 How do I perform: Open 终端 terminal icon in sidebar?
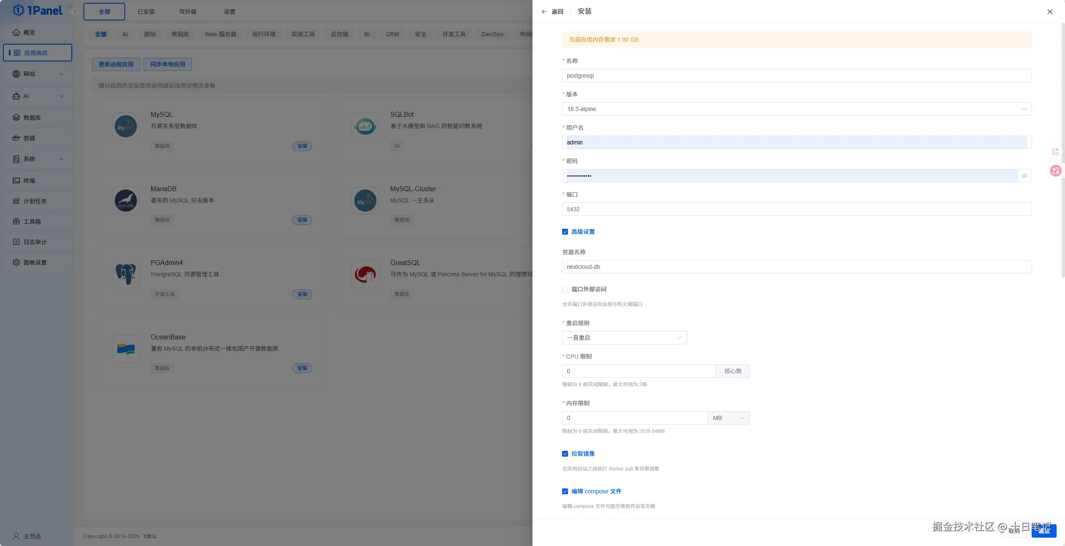point(16,181)
